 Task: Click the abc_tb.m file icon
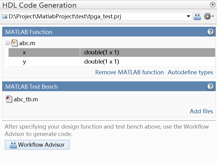pyautogui.click(x=9, y=99)
